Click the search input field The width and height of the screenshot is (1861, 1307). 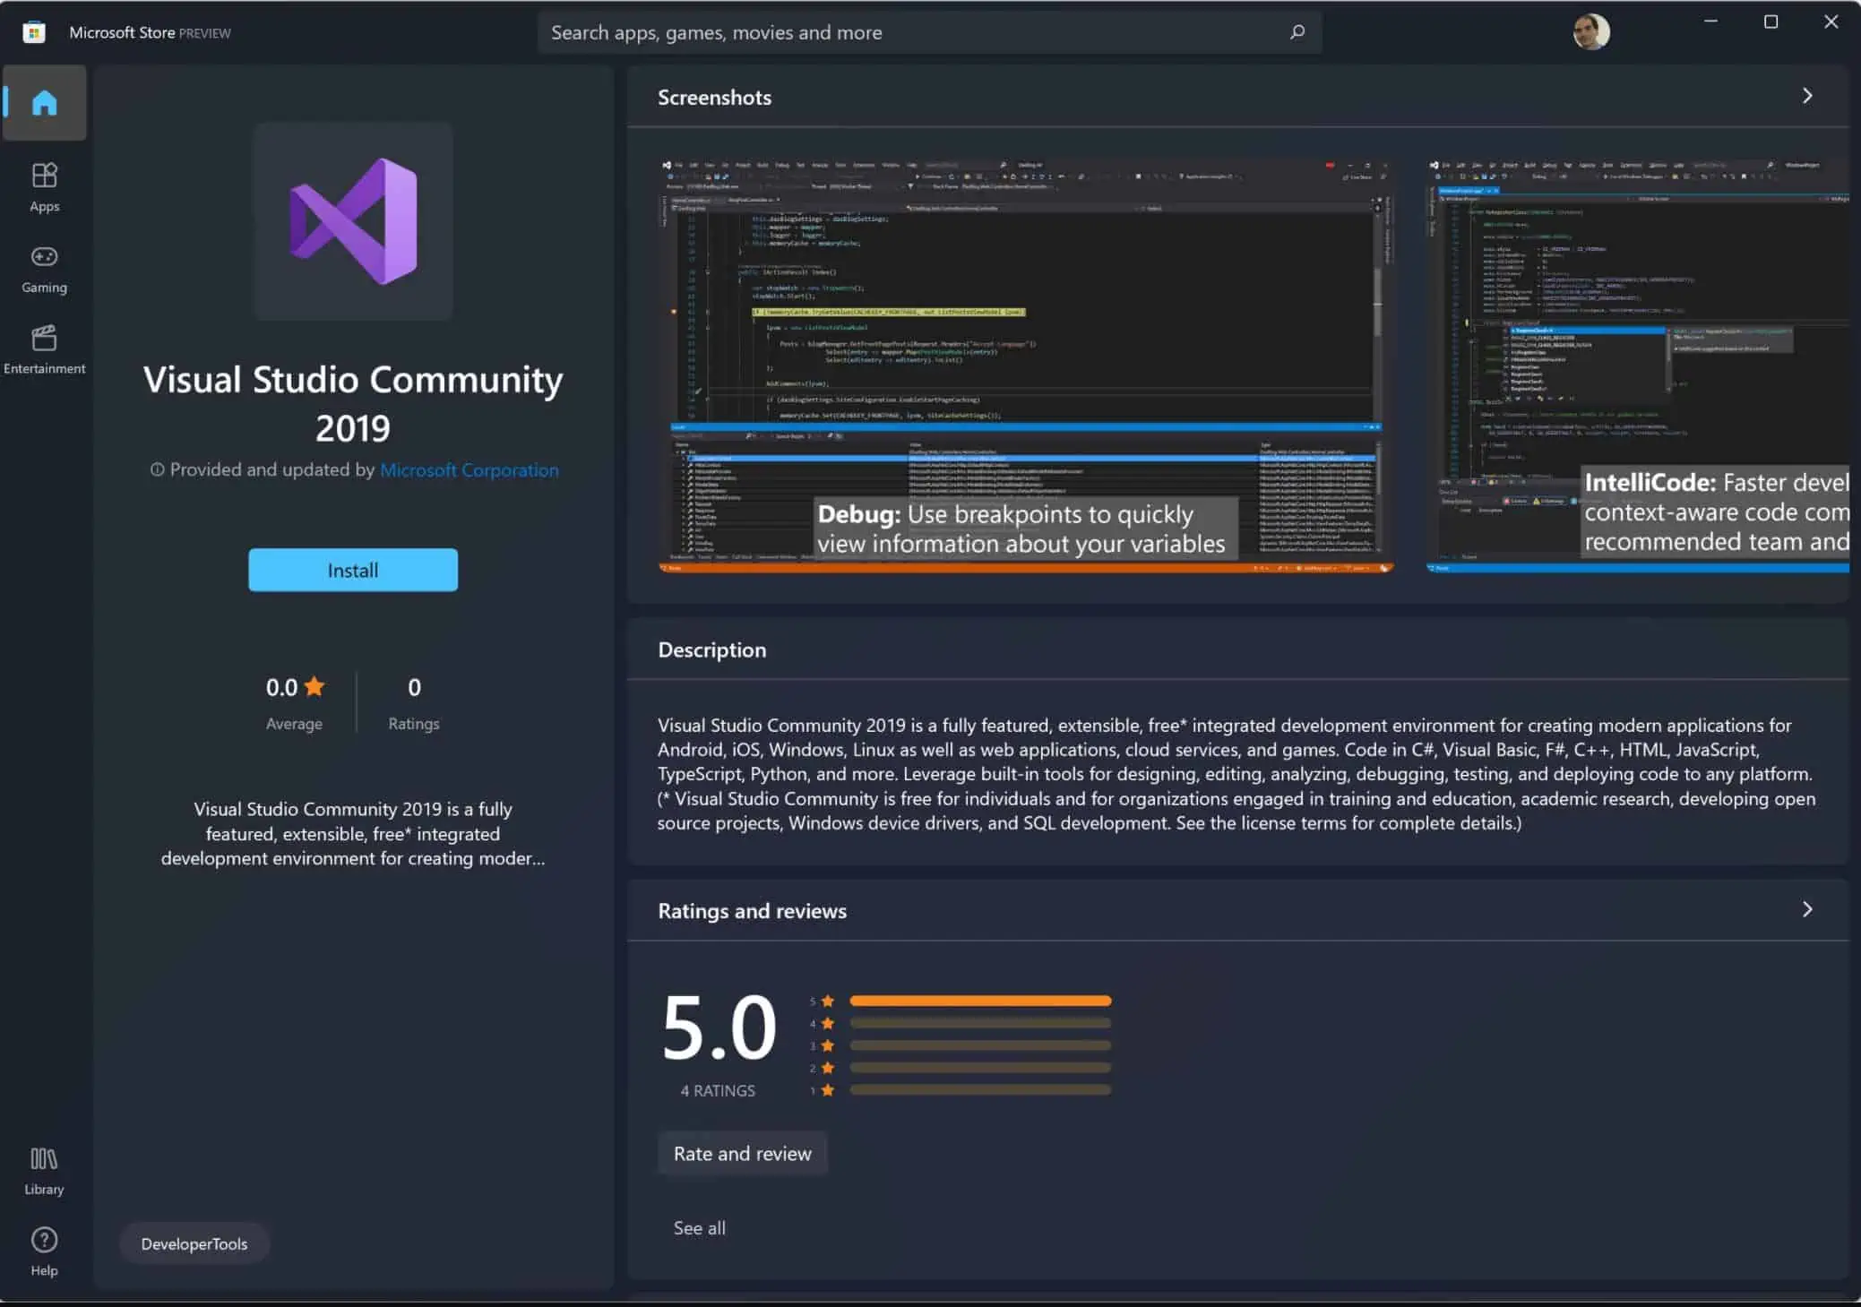point(929,31)
